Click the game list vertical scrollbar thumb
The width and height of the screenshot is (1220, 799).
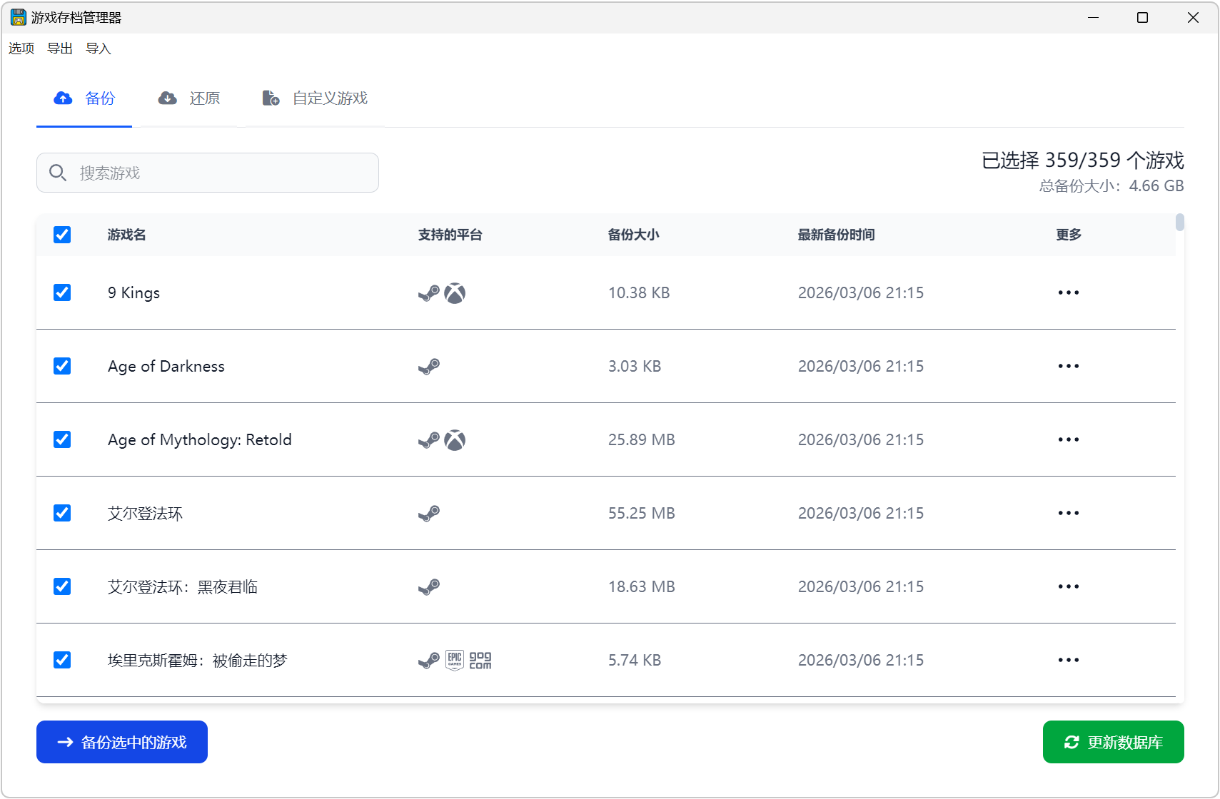(1180, 223)
